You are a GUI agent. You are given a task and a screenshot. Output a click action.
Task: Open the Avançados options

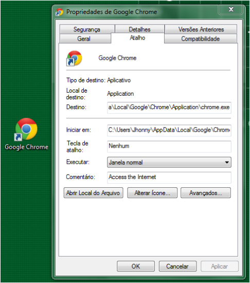tap(206, 193)
